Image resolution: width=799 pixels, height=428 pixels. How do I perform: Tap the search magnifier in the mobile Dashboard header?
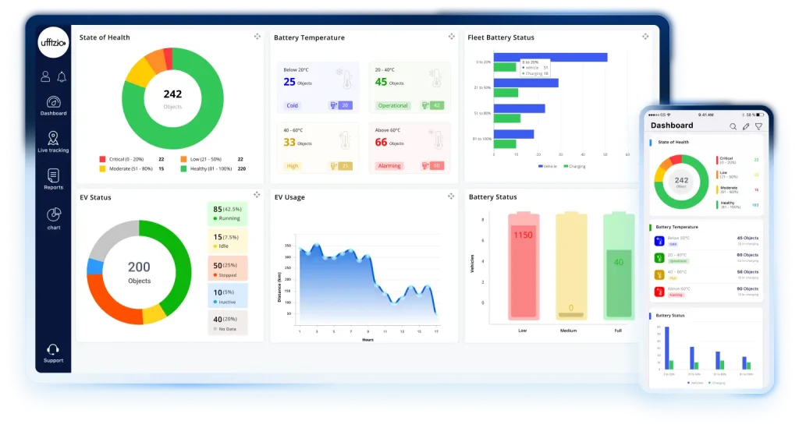point(733,126)
